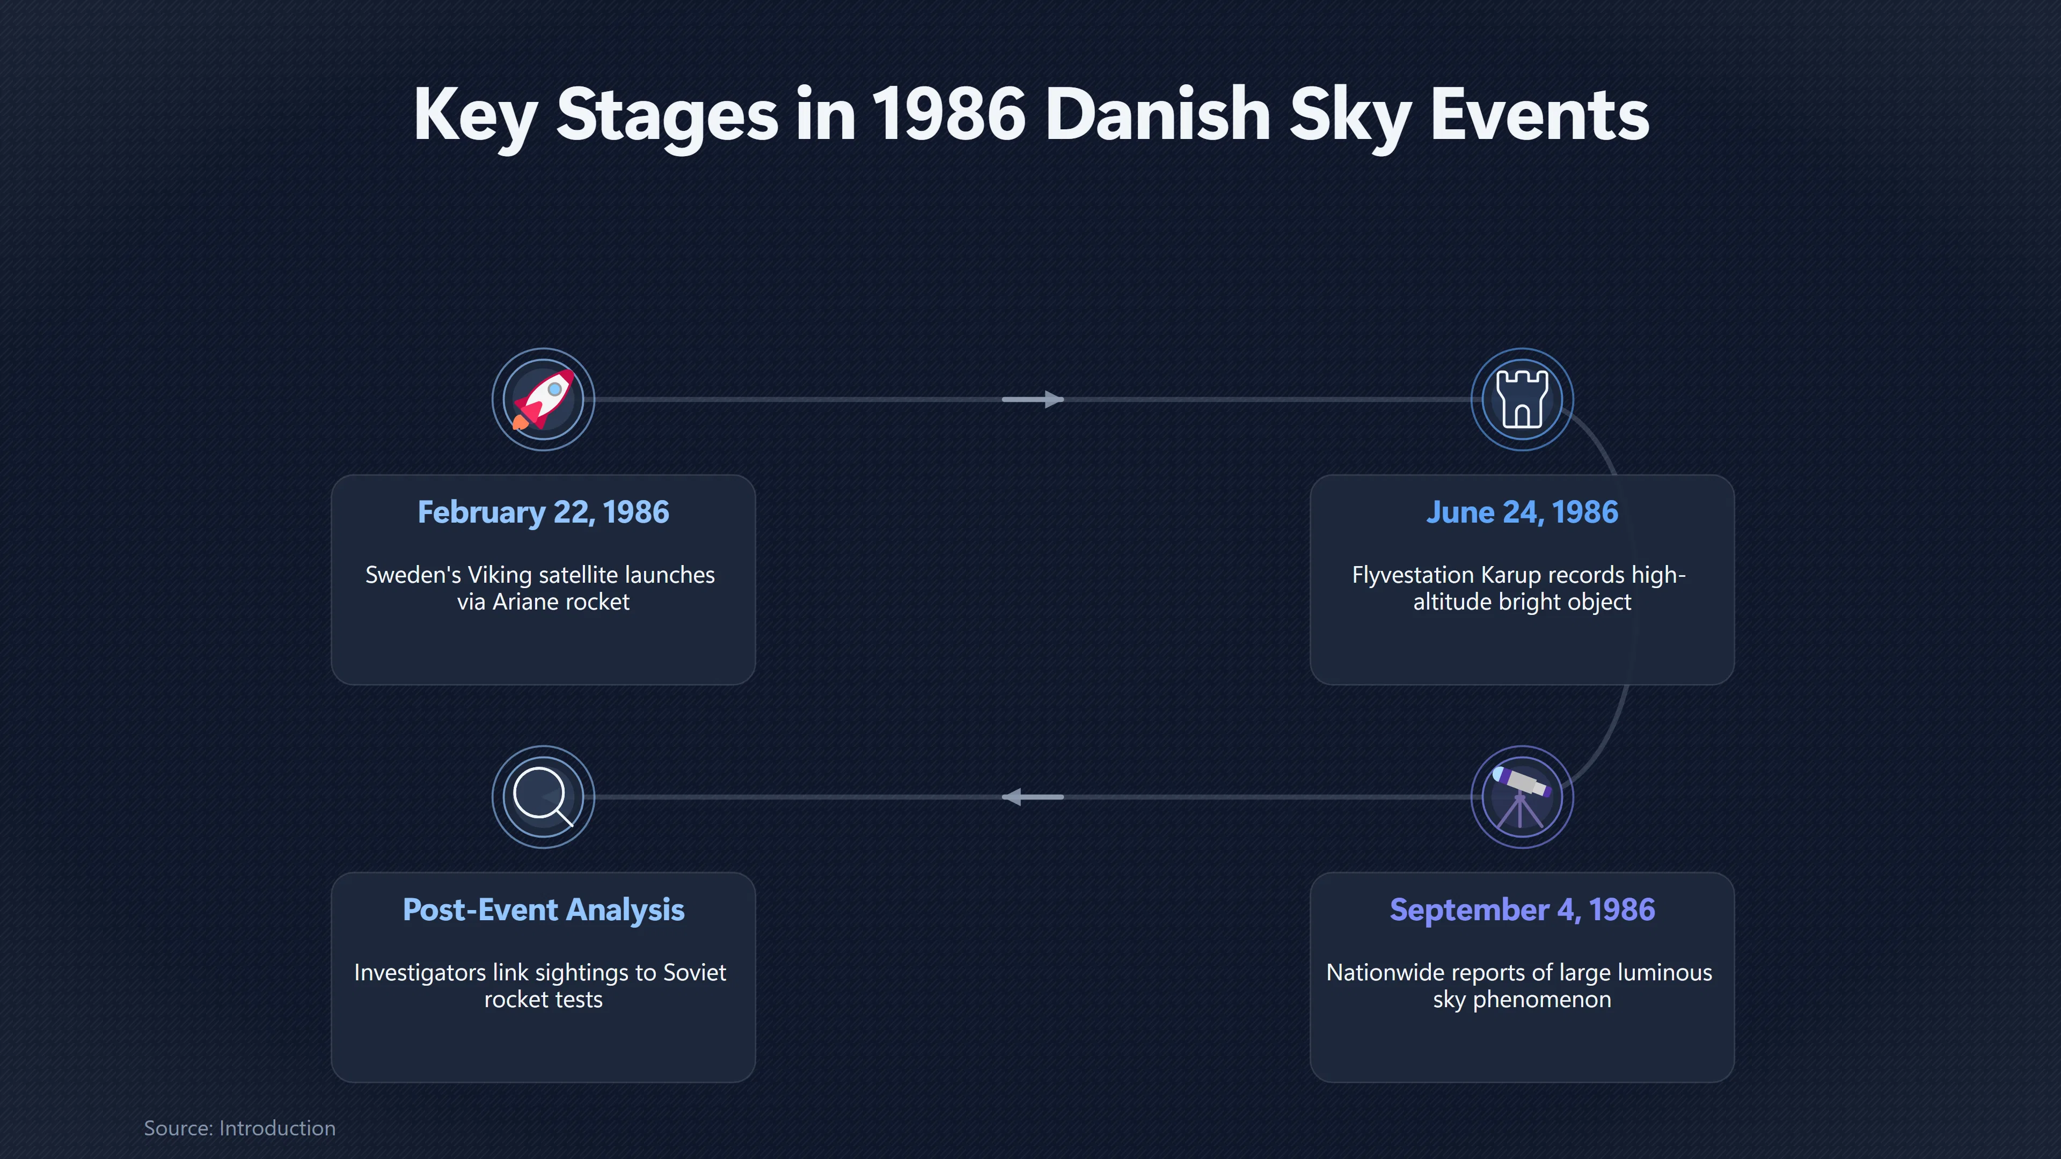Click the left-pointing arrow on bottom line

coord(1032,797)
